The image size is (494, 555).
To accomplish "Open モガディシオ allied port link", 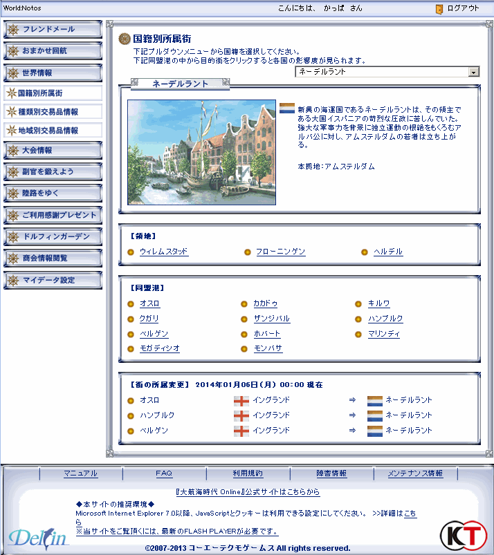I will click(x=160, y=348).
